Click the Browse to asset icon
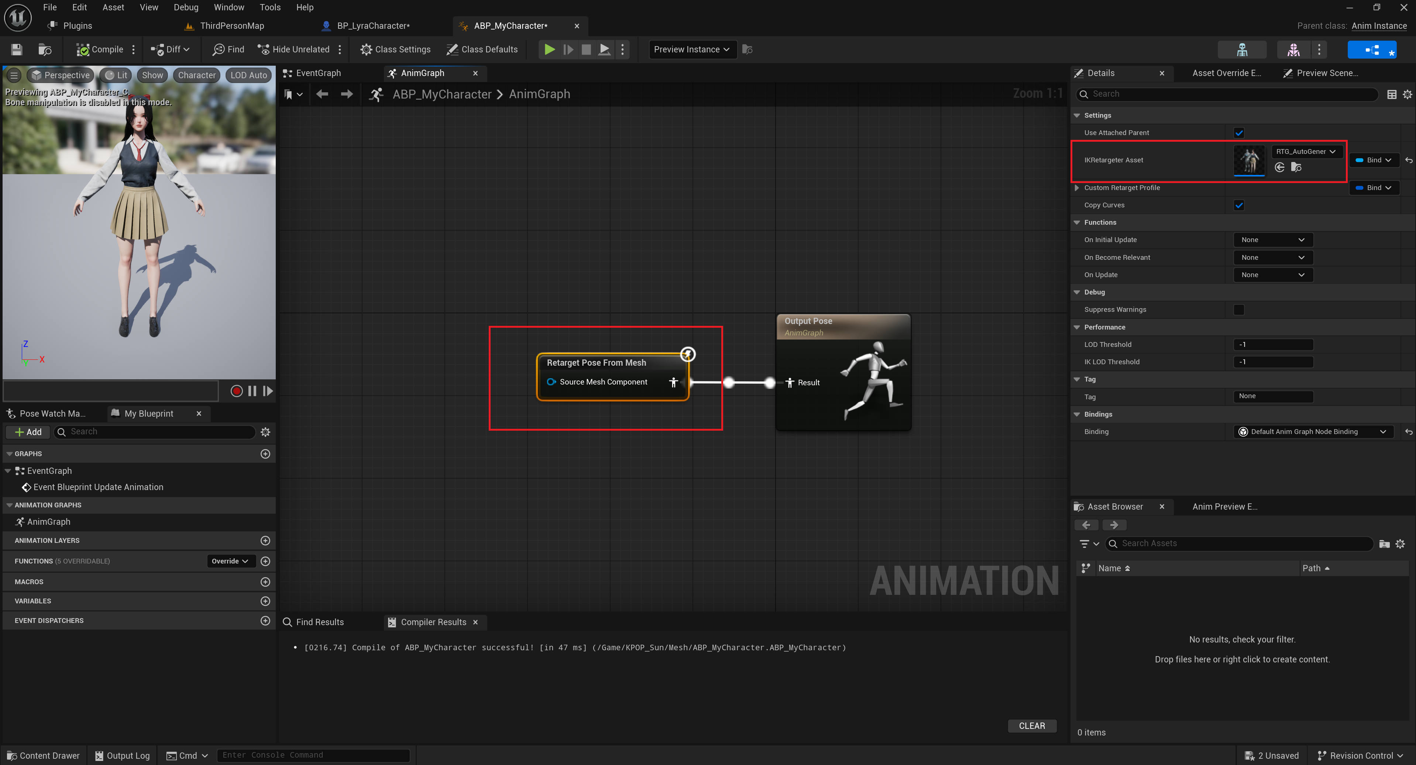This screenshot has height=765, width=1416. (45, 49)
